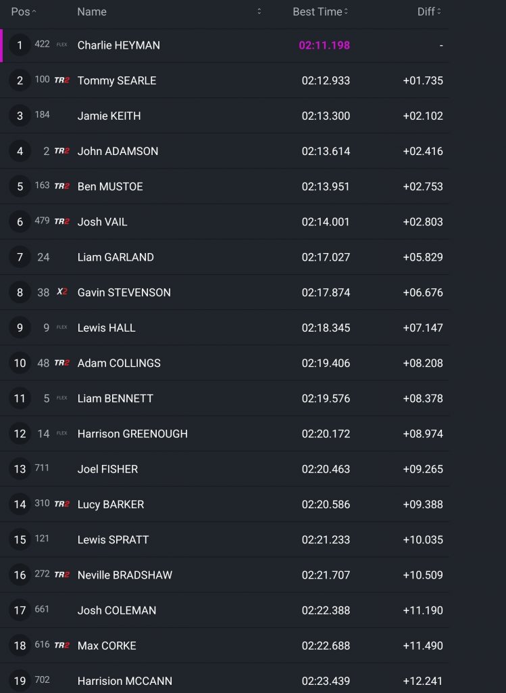Toggle the Pos column sort caret
This screenshot has height=693, width=506.
coord(34,12)
